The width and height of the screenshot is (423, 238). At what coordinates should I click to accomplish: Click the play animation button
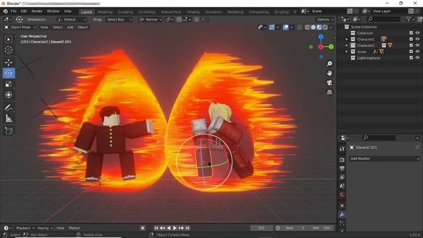point(174,228)
